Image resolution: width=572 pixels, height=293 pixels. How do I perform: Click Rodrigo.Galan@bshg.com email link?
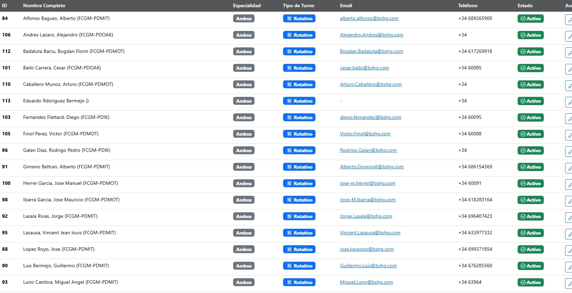[368, 150]
